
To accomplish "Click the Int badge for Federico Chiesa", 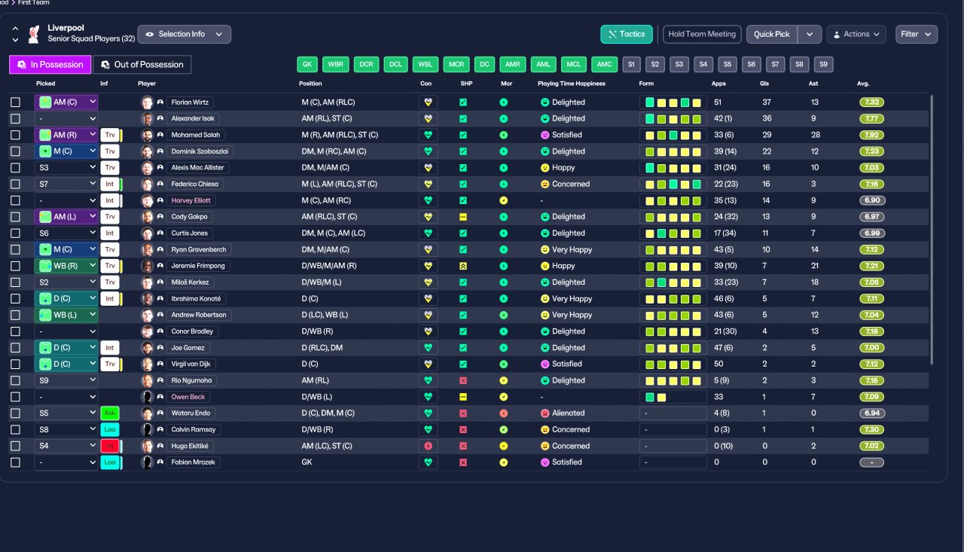I will click(x=110, y=184).
